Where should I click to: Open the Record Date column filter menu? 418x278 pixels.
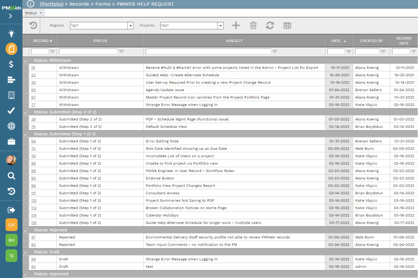(413, 52)
